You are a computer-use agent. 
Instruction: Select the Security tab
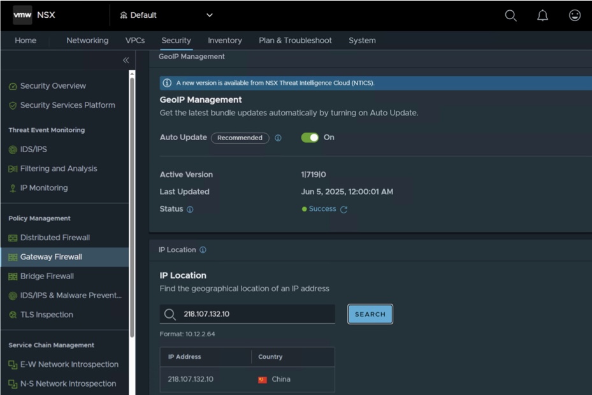coord(176,40)
